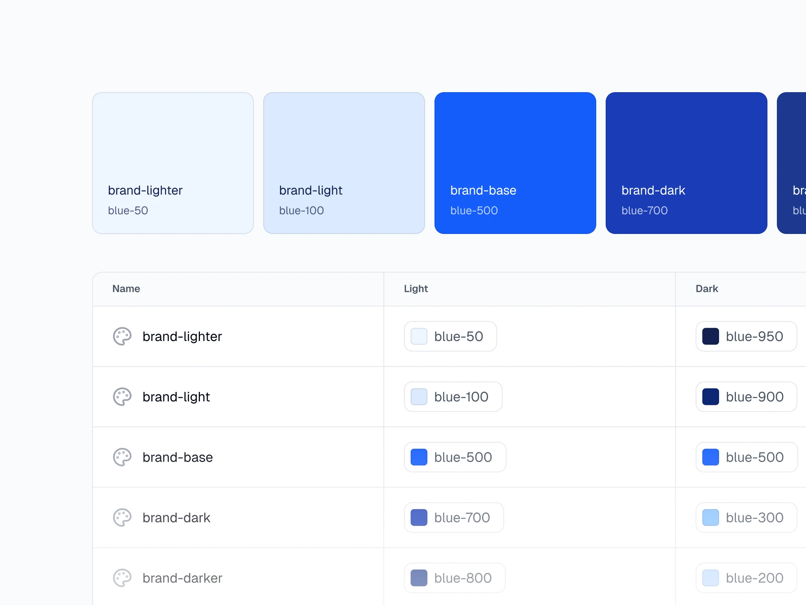The image size is (806, 605).
Task: Select the brand-light color card
Action: [344, 163]
